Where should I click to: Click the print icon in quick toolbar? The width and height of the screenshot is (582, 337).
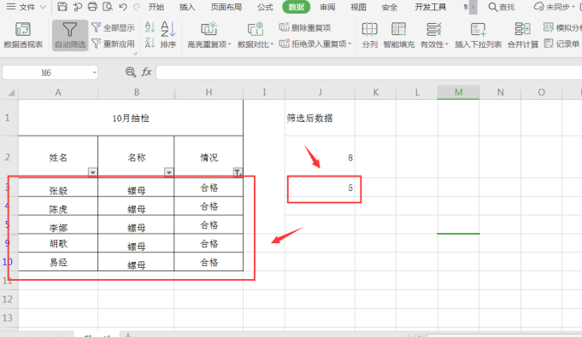(x=92, y=7)
